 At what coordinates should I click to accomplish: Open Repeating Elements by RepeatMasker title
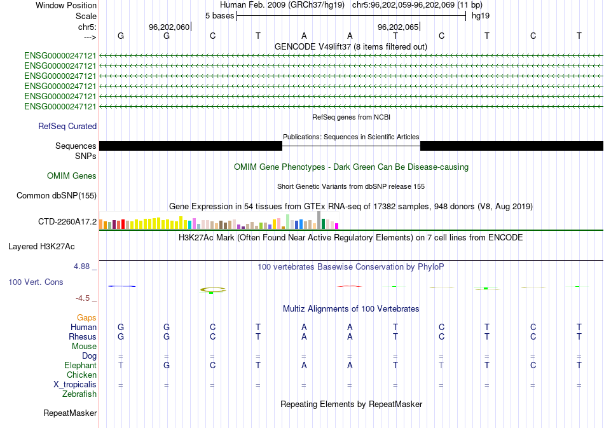point(351,404)
